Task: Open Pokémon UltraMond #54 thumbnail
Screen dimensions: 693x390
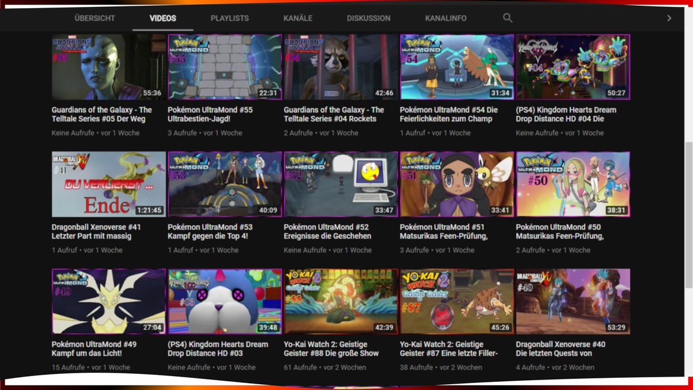Action: pyautogui.click(x=457, y=67)
